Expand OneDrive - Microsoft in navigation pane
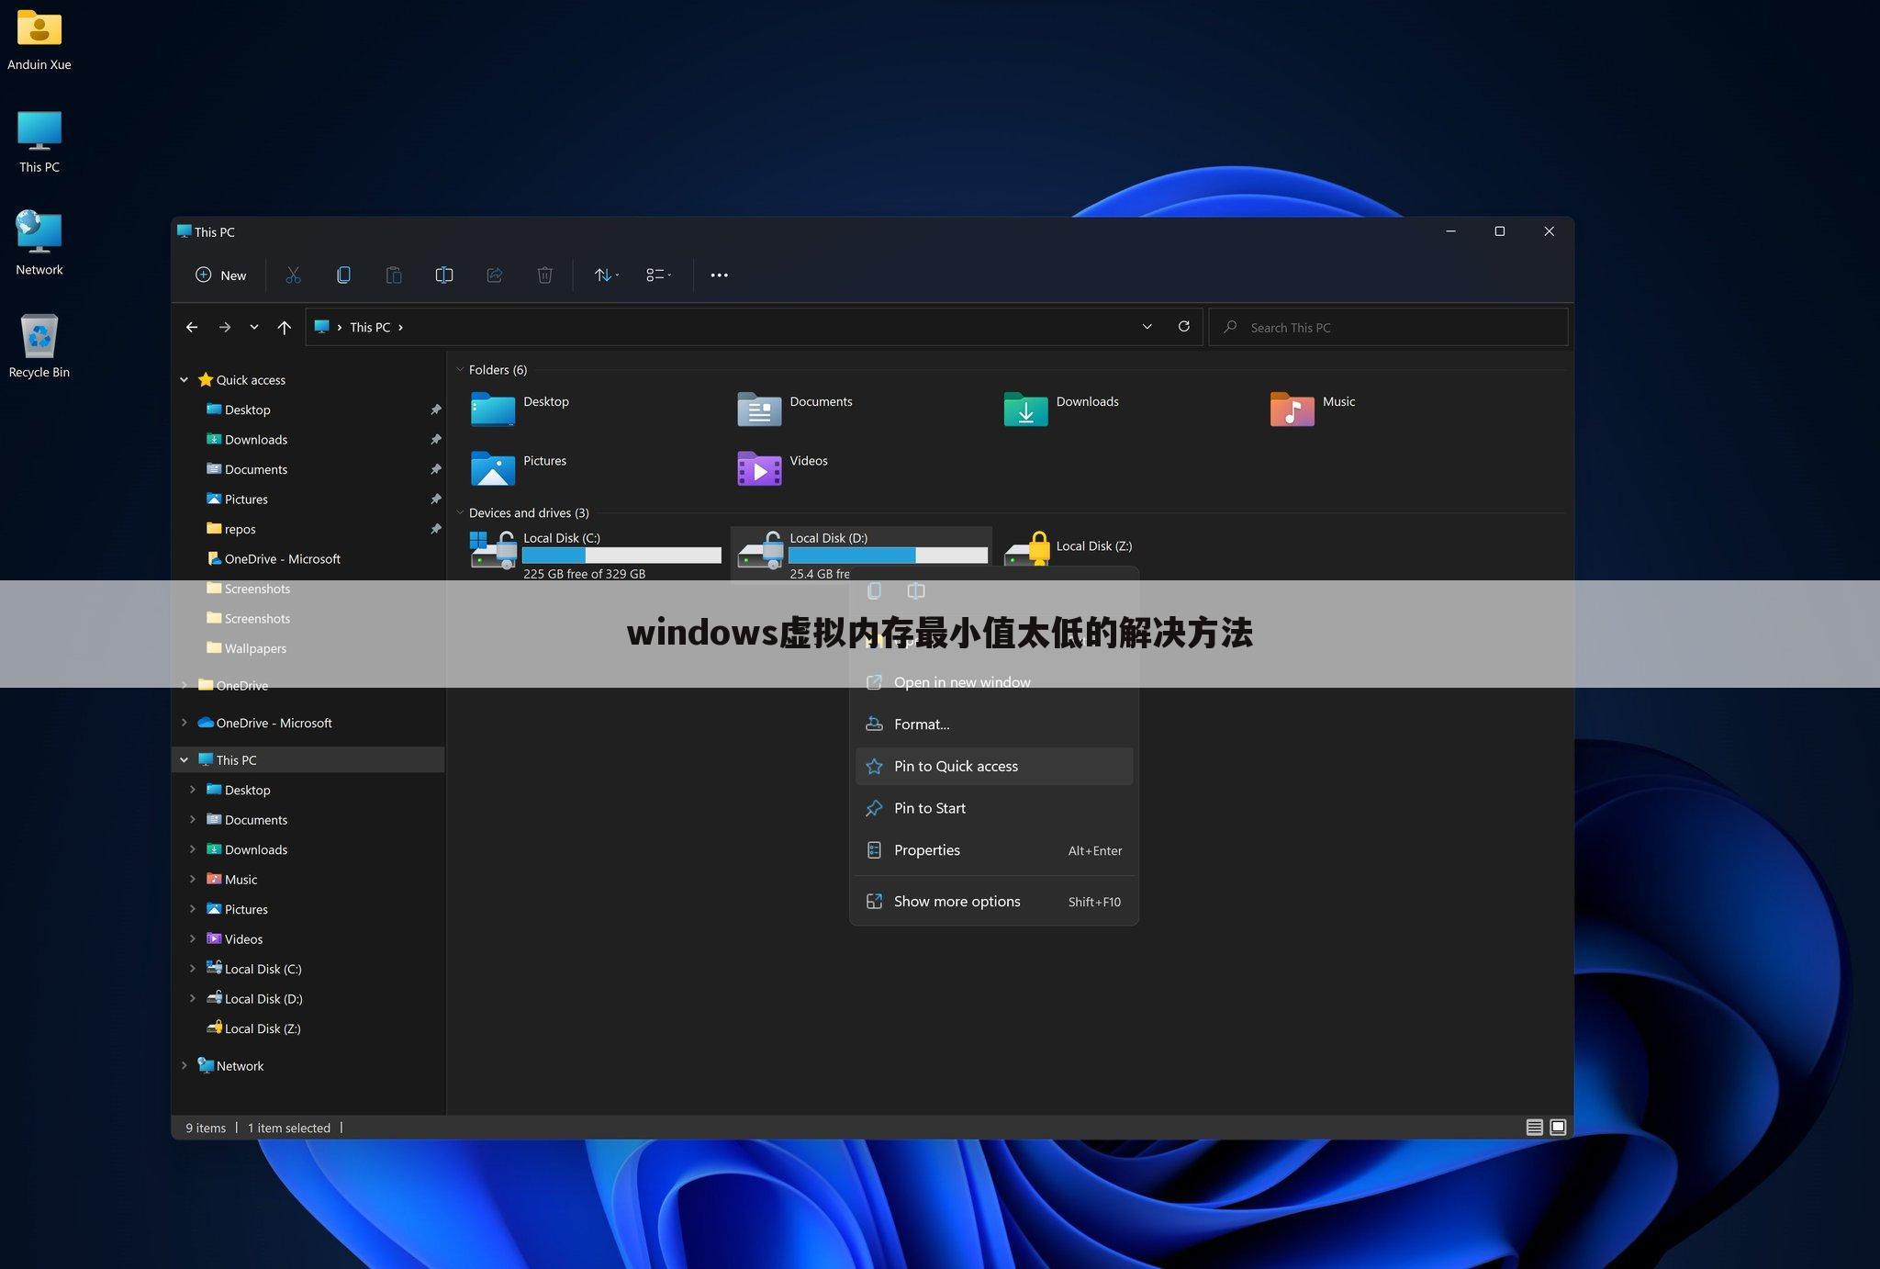Image resolution: width=1880 pixels, height=1269 pixels. [x=184, y=723]
